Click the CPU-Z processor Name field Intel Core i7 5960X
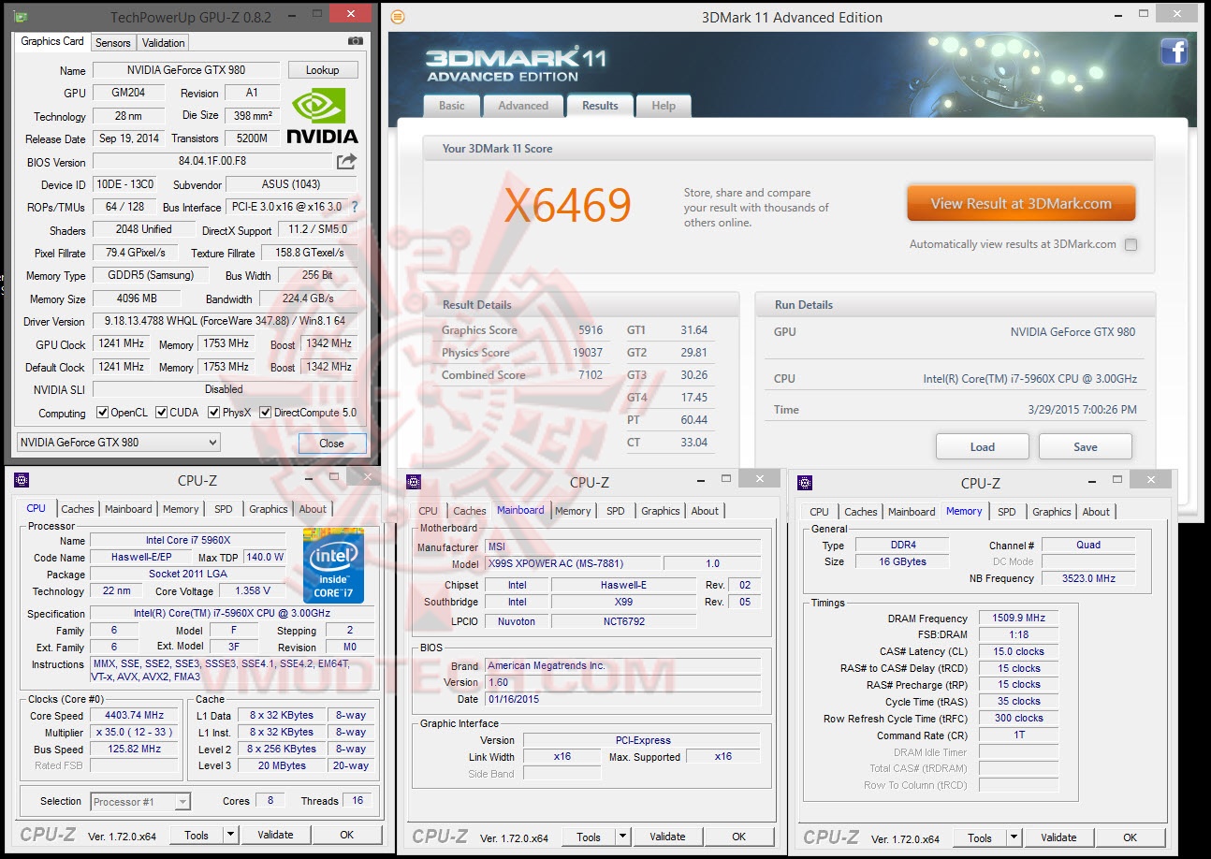 pyautogui.click(x=188, y=540)
